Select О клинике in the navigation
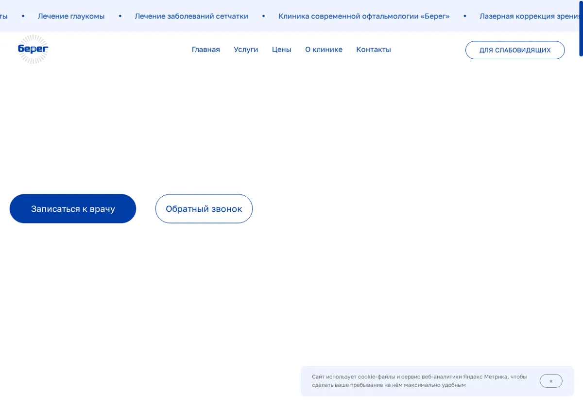583x410 pixels. [x=324, y=50]
